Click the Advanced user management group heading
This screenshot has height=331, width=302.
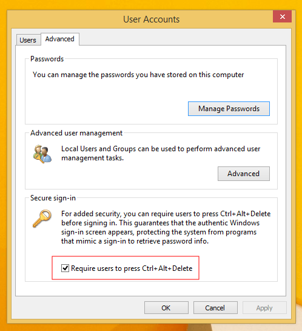click(76, 133)
